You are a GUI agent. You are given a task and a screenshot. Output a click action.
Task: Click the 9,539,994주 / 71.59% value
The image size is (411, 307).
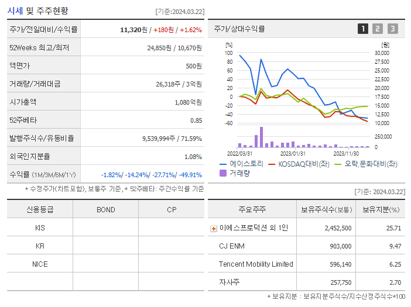172,139
